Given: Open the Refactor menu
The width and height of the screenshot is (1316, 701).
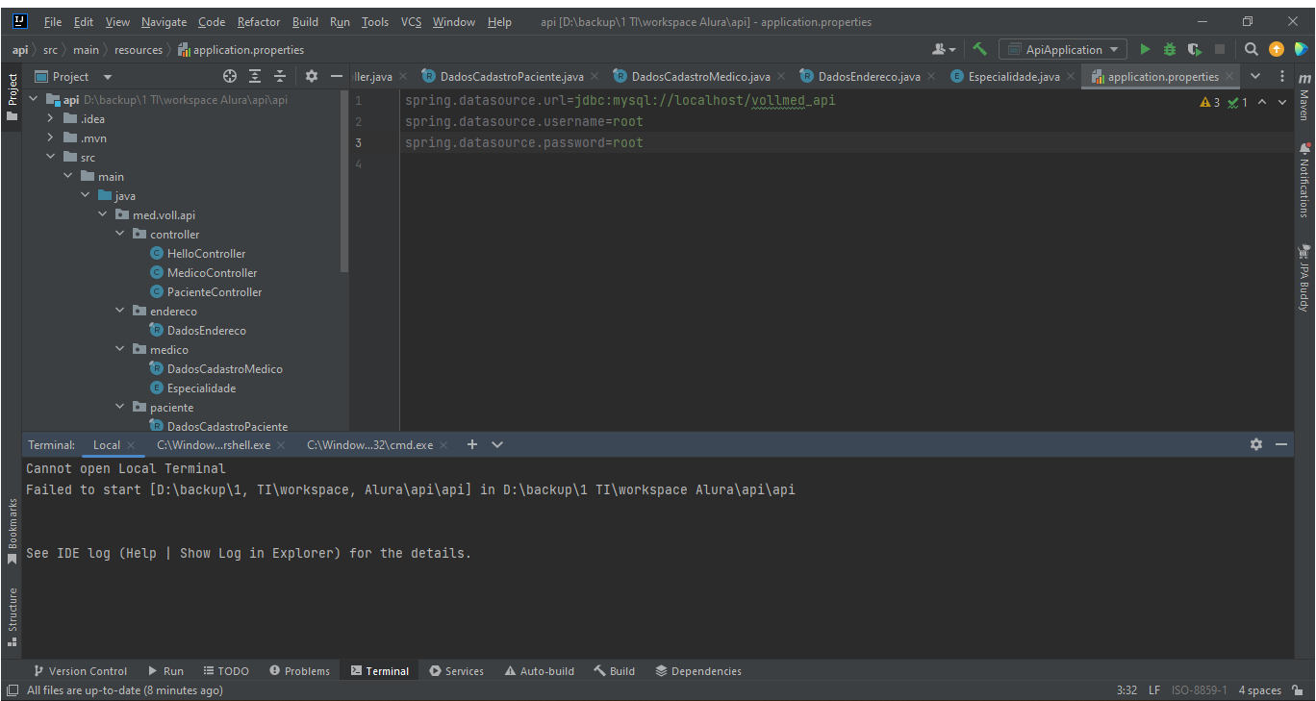Looking at the screenshot, I should 259,21.
